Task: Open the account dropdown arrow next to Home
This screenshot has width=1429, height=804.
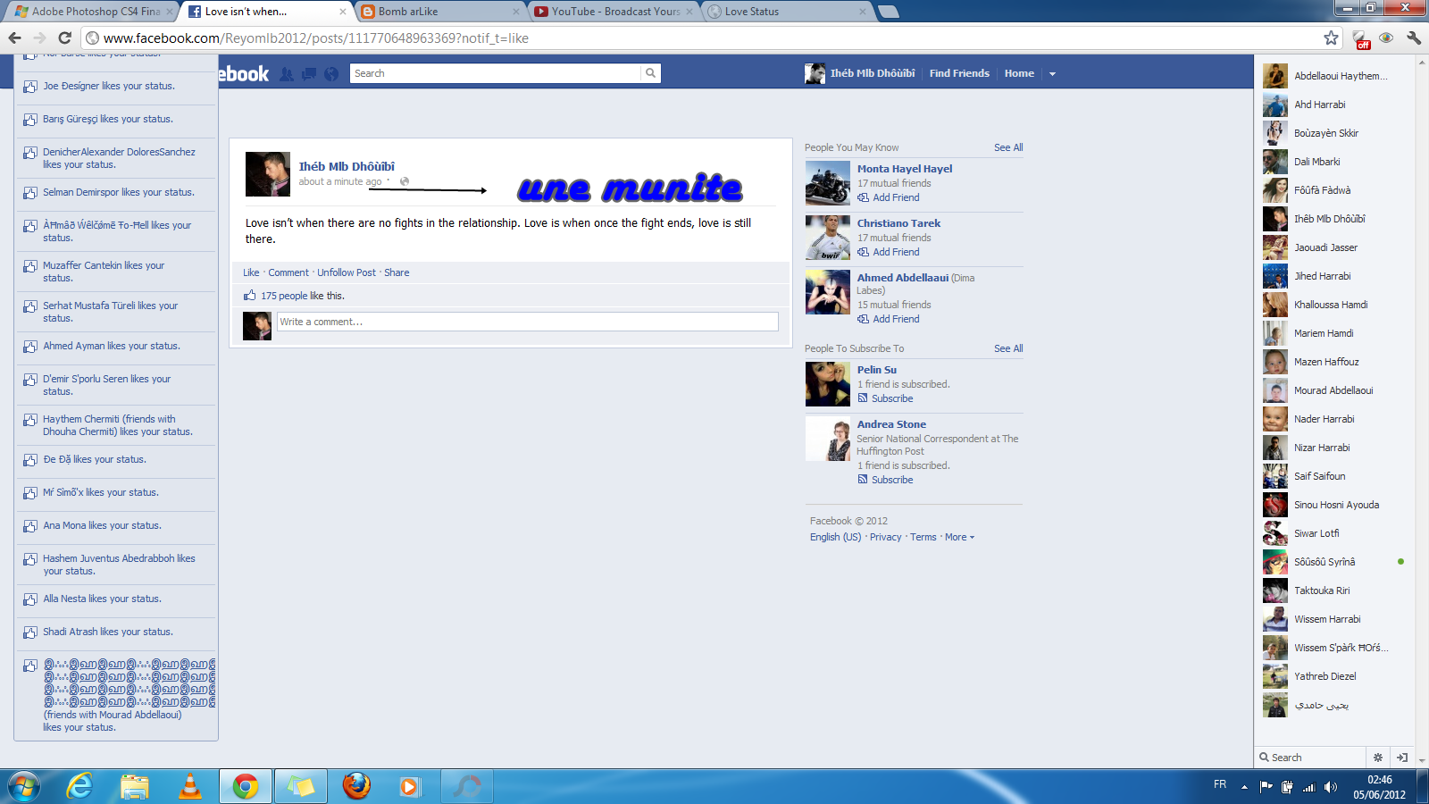Action: coord(1052,74)
